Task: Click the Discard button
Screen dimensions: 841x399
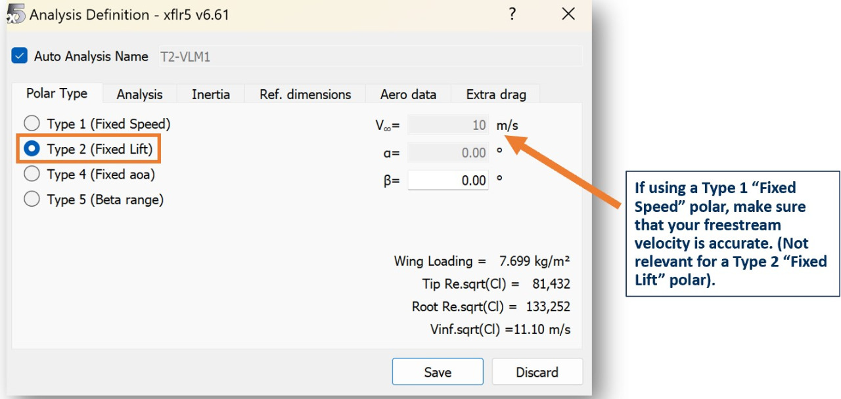Action: (537, 372)
